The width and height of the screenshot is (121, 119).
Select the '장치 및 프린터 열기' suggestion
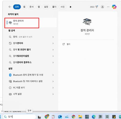coord(30,50)
